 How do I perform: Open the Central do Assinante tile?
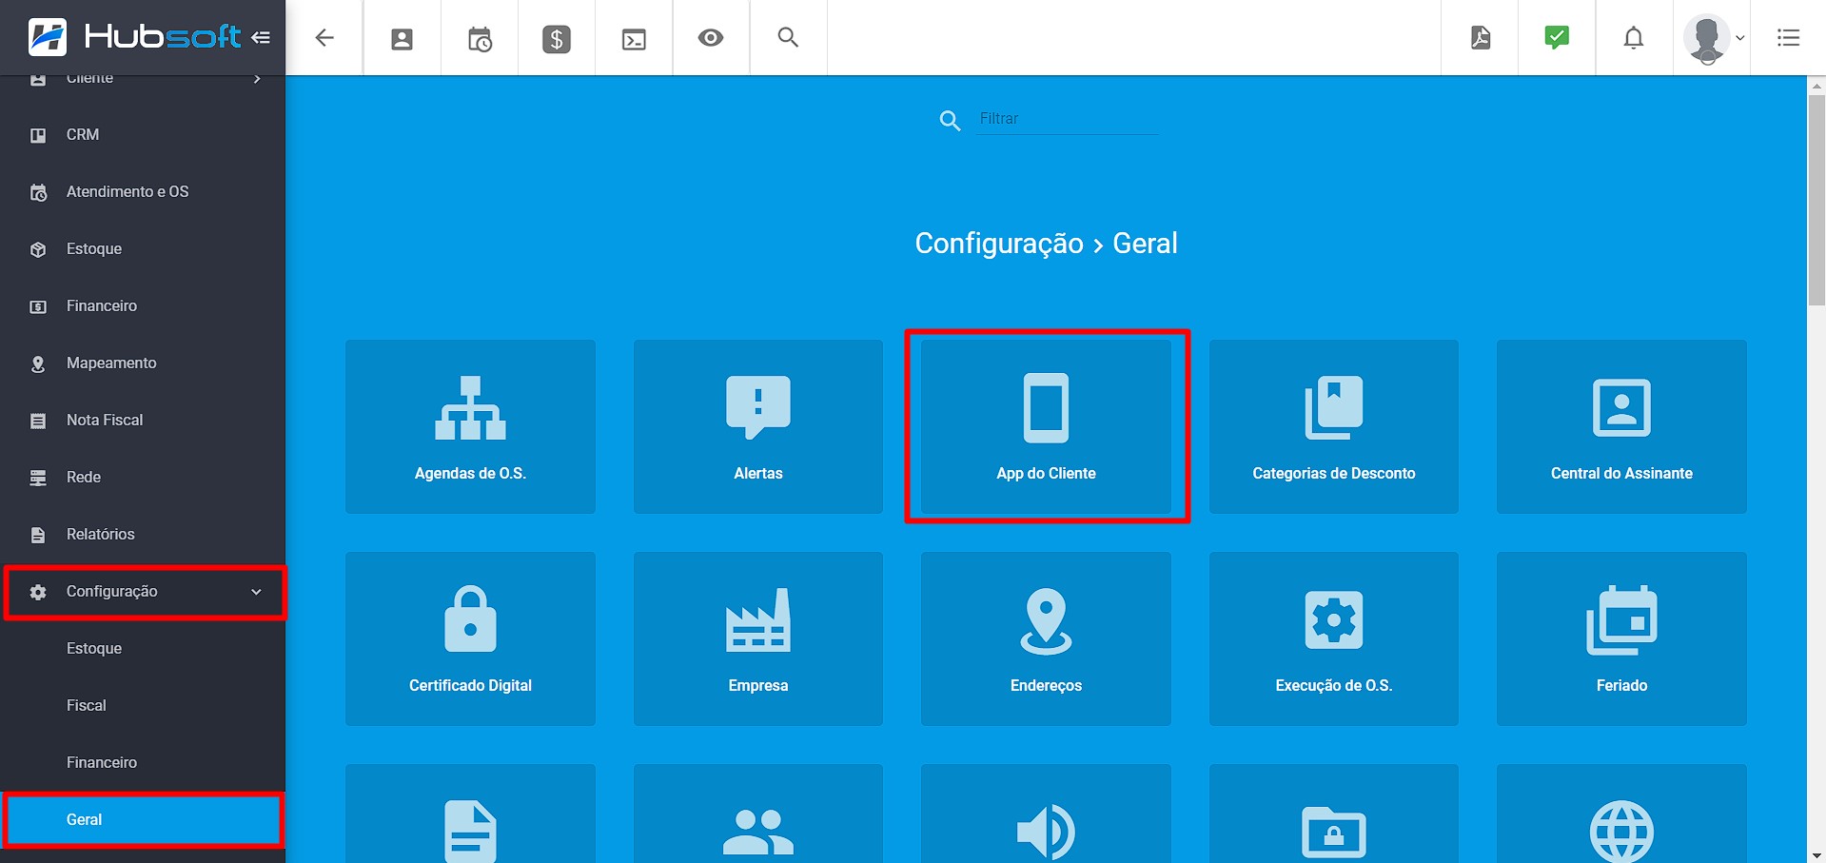[x=1621, y=426]
